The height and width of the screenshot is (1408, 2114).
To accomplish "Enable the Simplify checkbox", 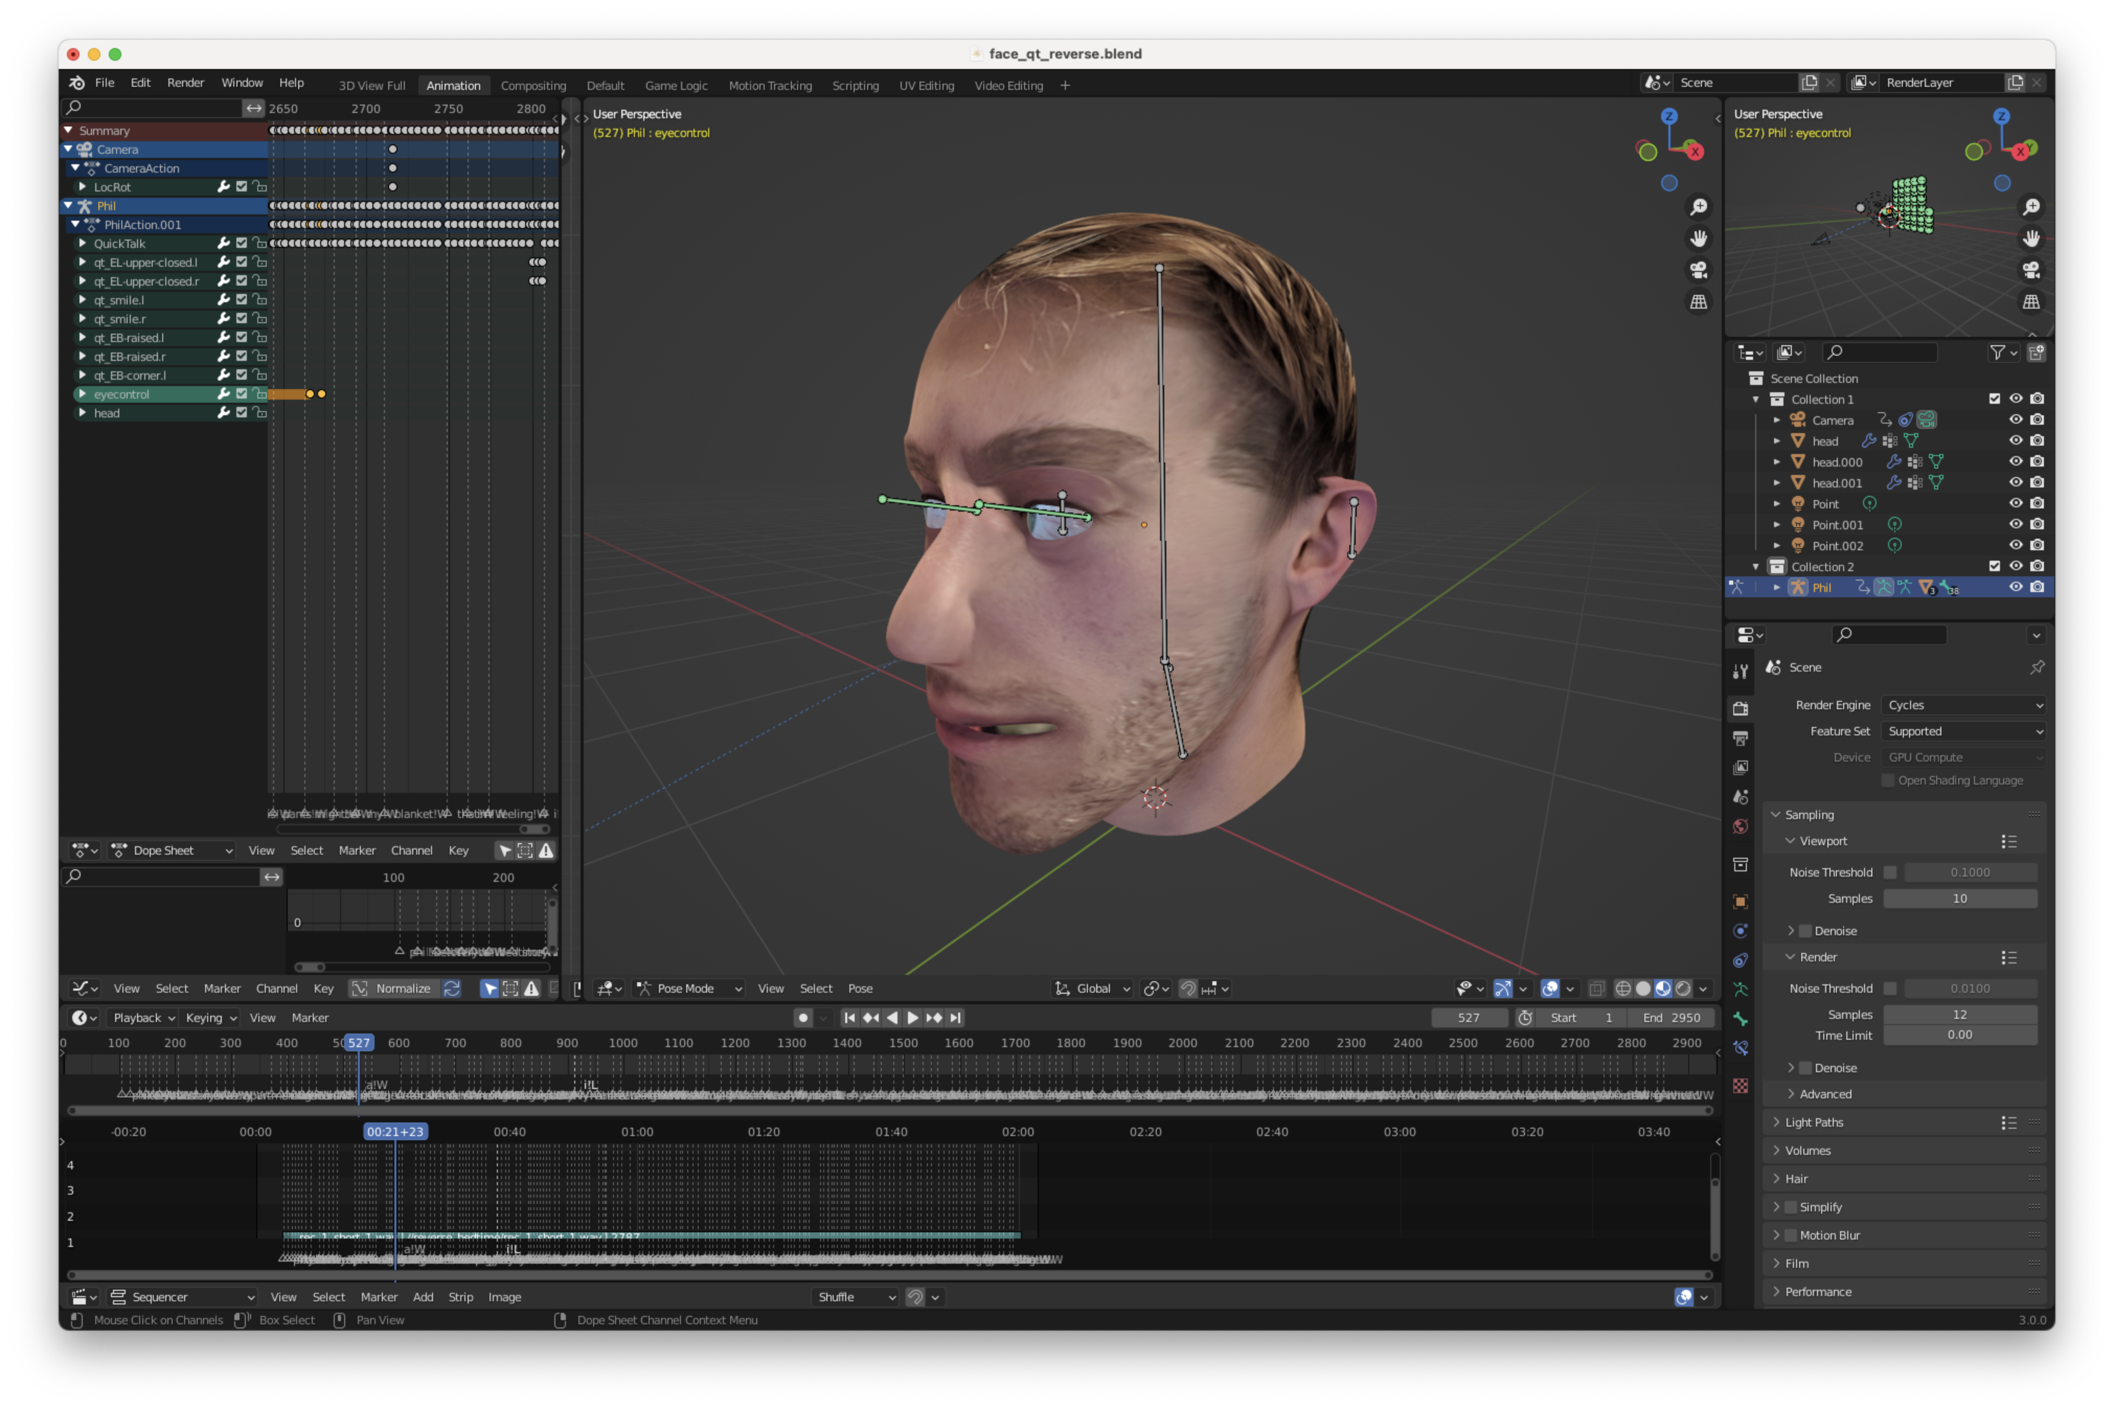I will click(1791, 1207).
